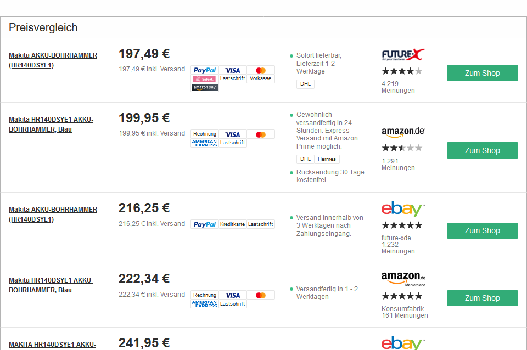Click the PayPal icon in the 197,49 € offer

coord(205,70)
